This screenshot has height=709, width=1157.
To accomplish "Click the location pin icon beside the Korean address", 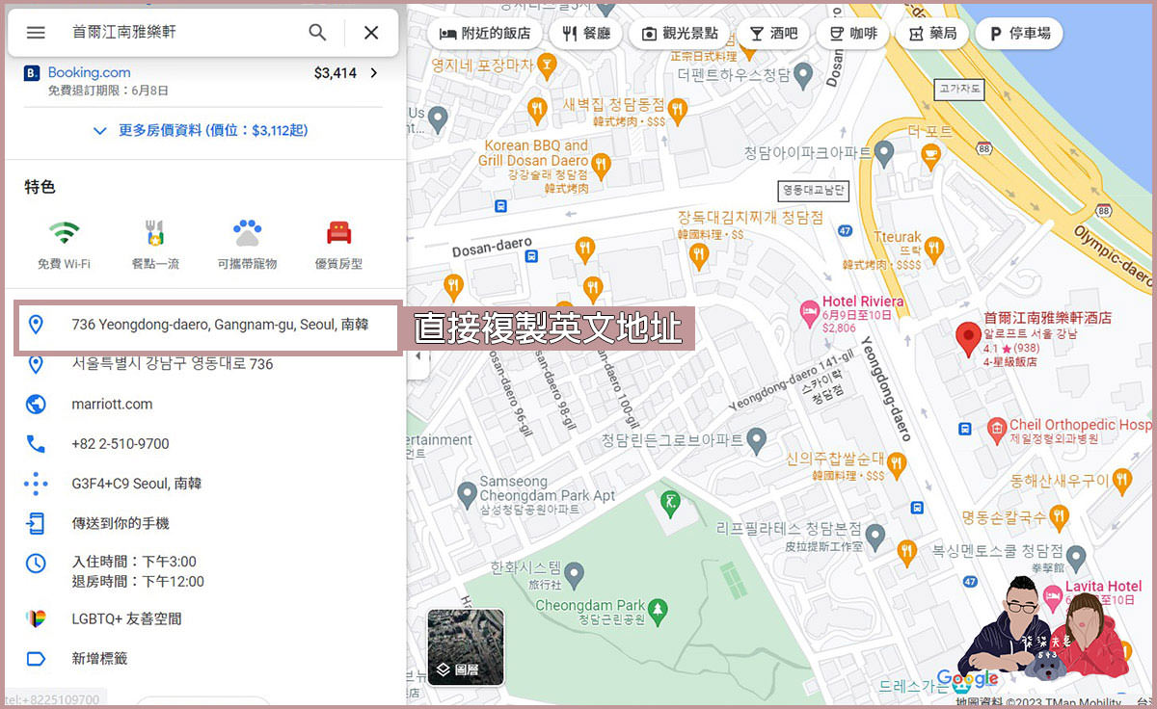I will click(x=36, y=364).
